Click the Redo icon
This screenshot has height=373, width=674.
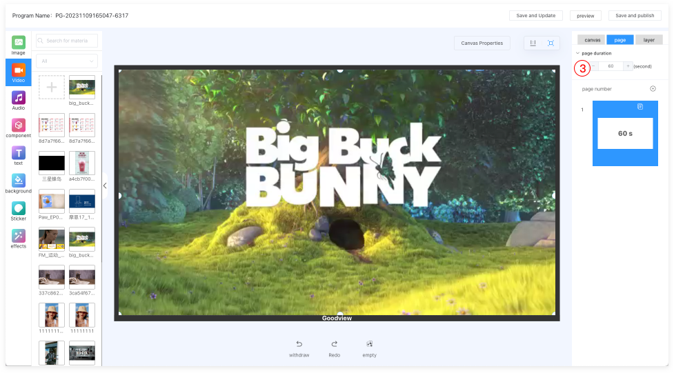click(335, 344)
